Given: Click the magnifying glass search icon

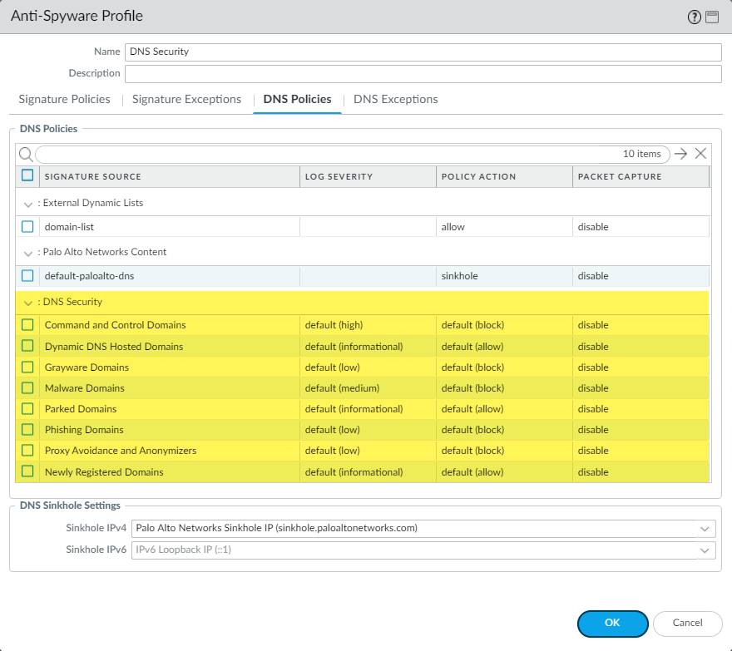Looking at the screenshot, I should tap(26, 154).
